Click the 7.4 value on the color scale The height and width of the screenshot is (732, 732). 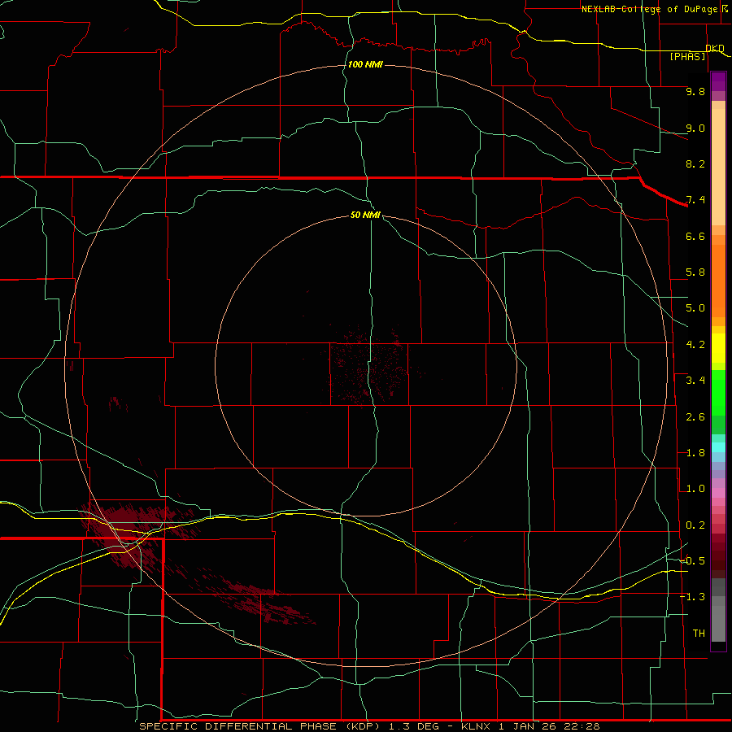point(695,200)
